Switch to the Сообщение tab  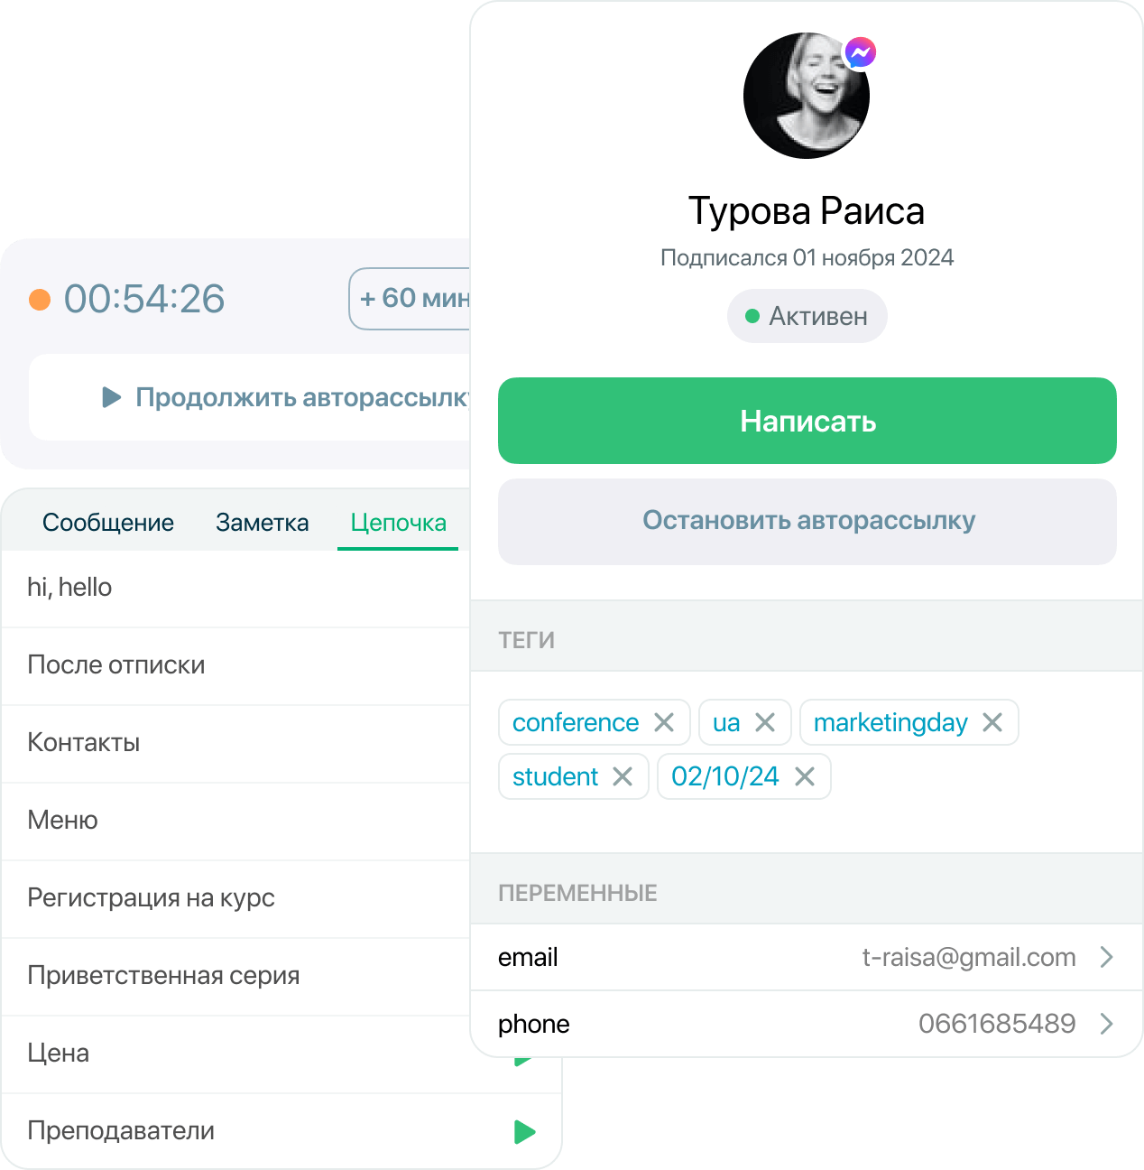109,522
